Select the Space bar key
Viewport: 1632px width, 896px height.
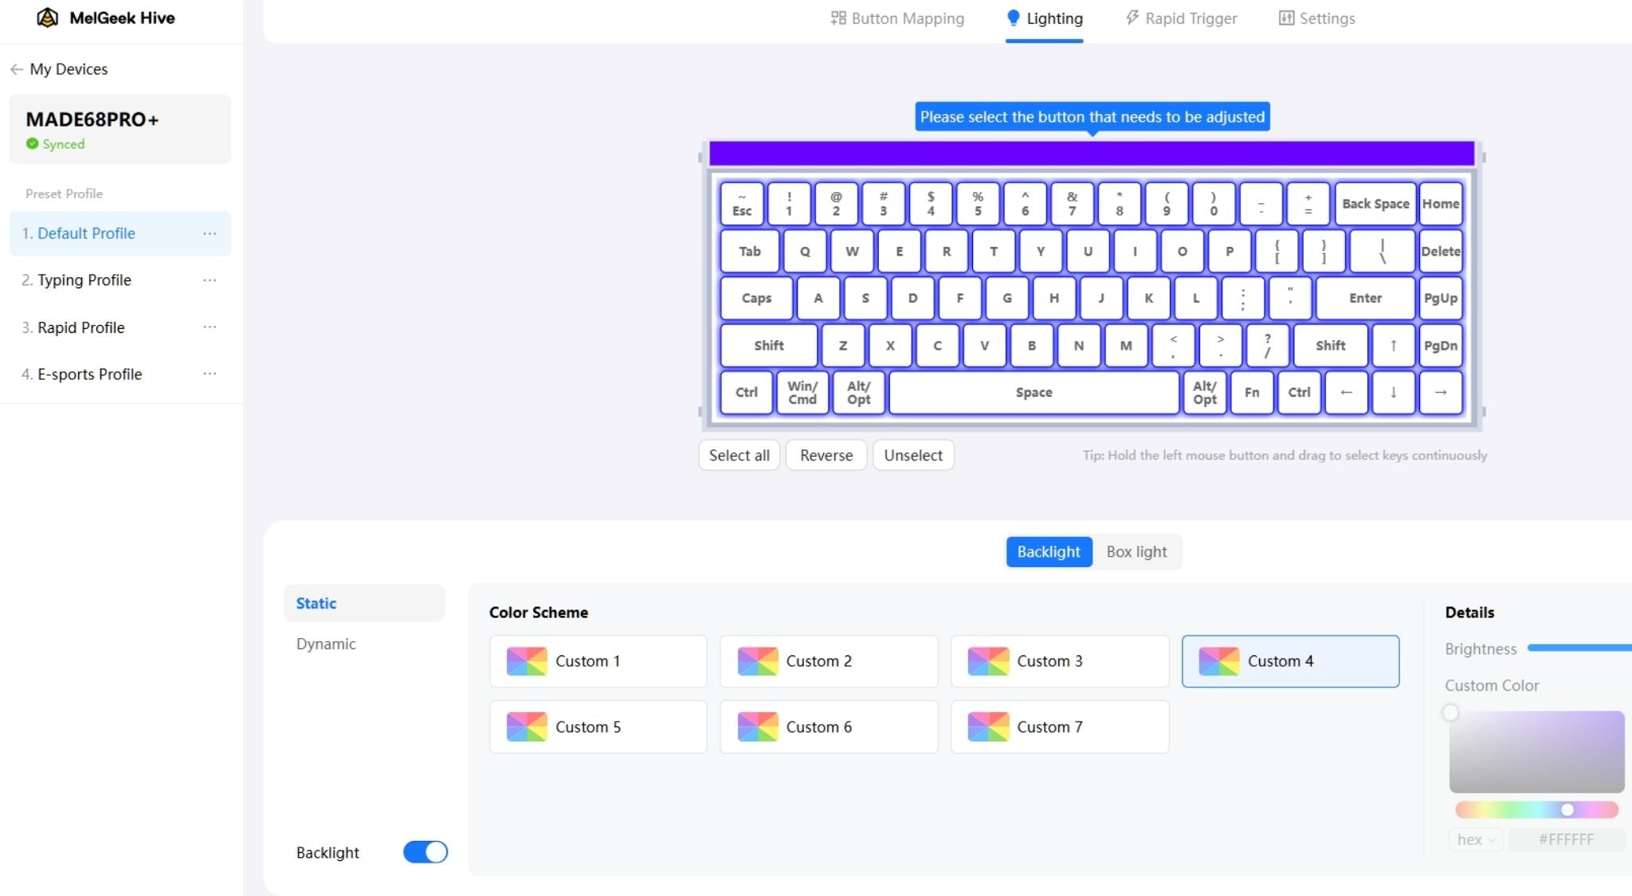pyautogui.click(x=1034, y=393)
